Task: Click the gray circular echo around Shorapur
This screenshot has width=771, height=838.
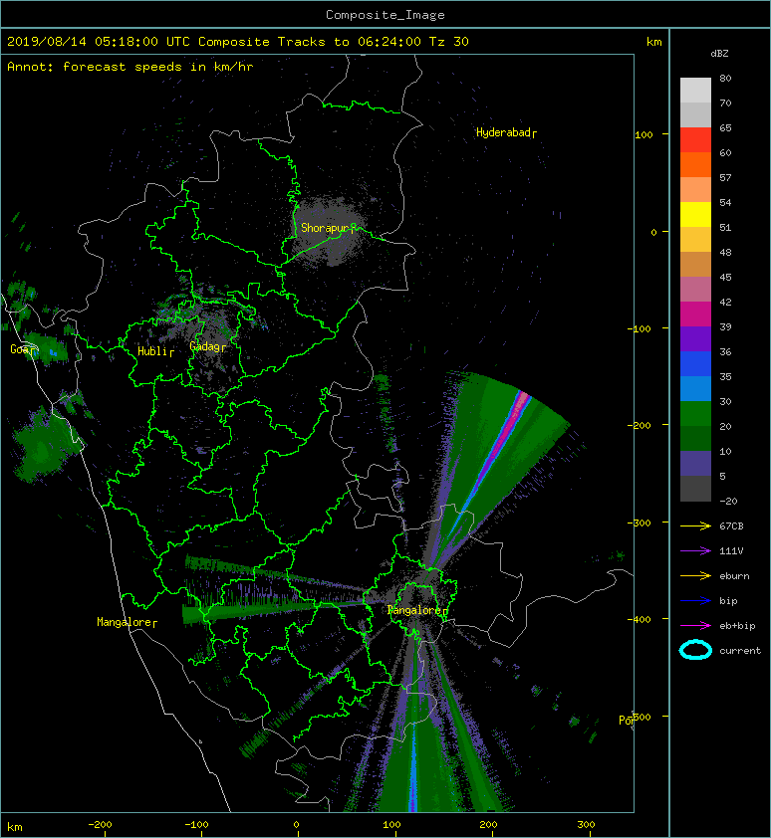Action: click(x=329, y=231)
